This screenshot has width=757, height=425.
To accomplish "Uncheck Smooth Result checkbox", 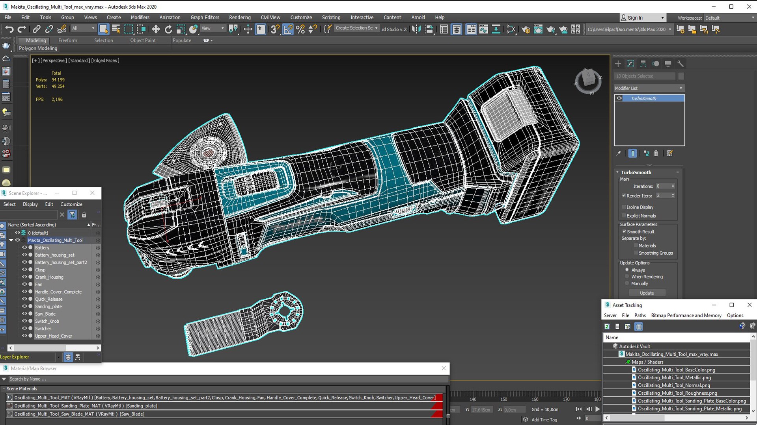I will pos(624,231).
